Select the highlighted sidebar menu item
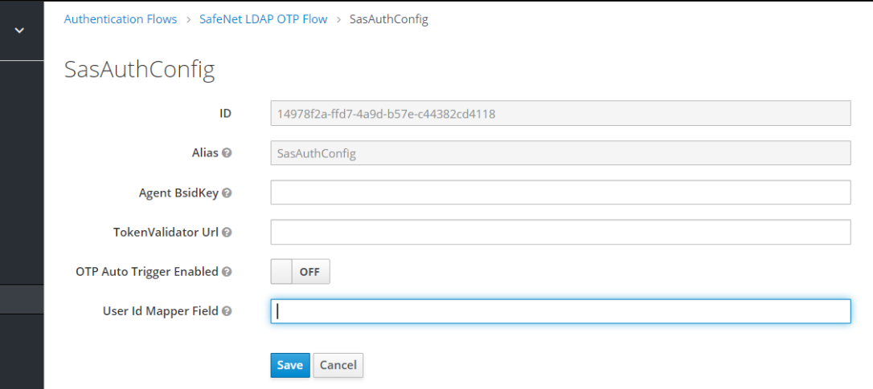This screenshot has width=873, height=389. point(22,299)
